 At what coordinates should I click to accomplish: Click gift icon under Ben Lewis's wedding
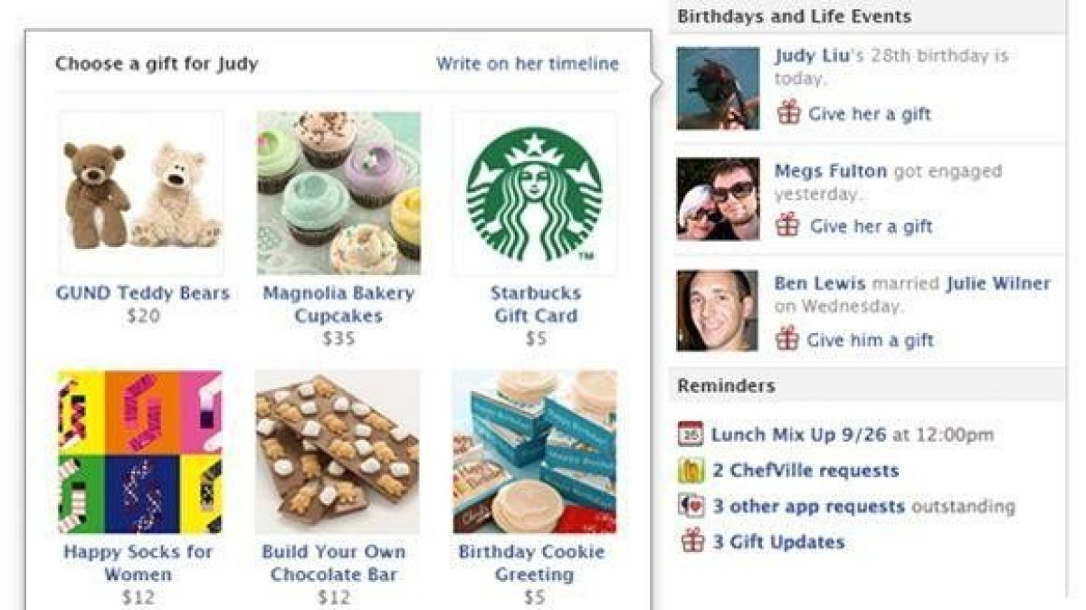point(787,339)
